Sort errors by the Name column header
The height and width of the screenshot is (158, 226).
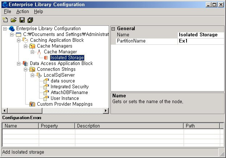click(21, 126)
